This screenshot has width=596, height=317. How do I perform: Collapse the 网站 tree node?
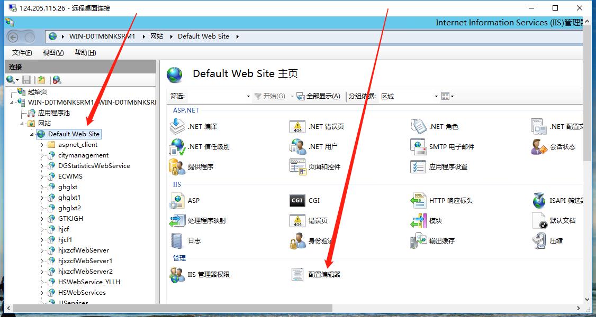pyautogui.click(x=22, y=124)
